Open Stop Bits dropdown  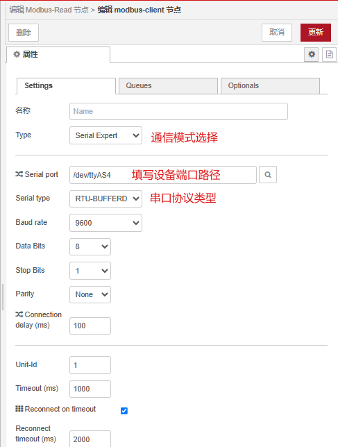(90, 271)
